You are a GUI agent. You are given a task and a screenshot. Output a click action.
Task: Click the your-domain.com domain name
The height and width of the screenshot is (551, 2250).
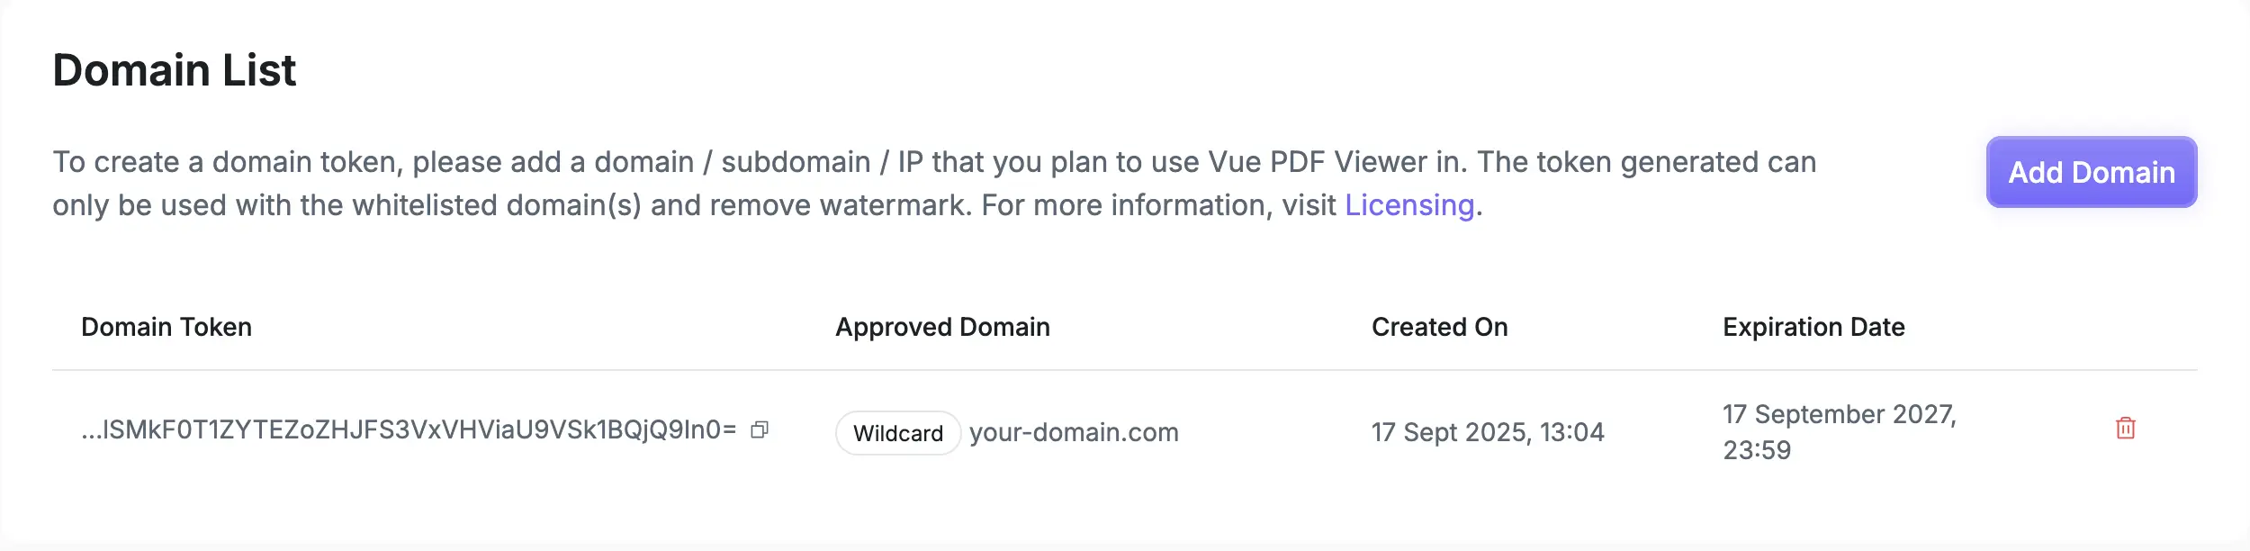1074,433
